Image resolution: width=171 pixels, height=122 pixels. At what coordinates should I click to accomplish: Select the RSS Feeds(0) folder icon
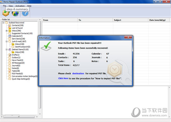click(x=10, y=74)
